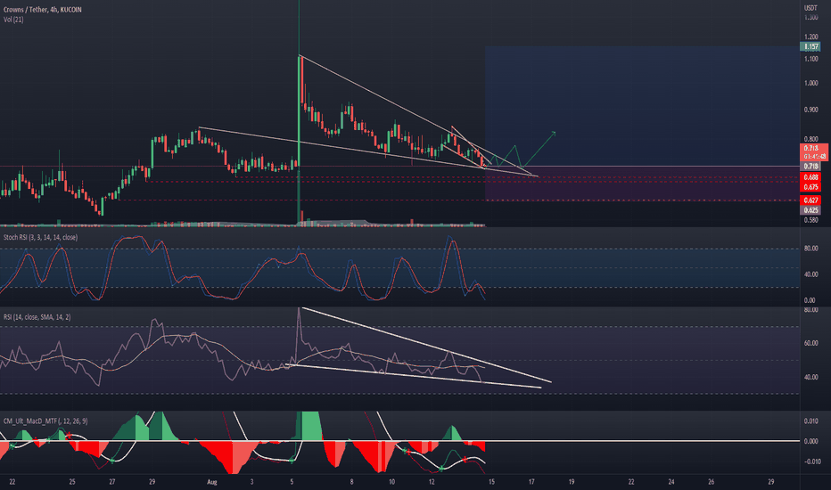
Task: Select the RSI (14, close, SMA, 14, 2) label
Action: point(37,317)
